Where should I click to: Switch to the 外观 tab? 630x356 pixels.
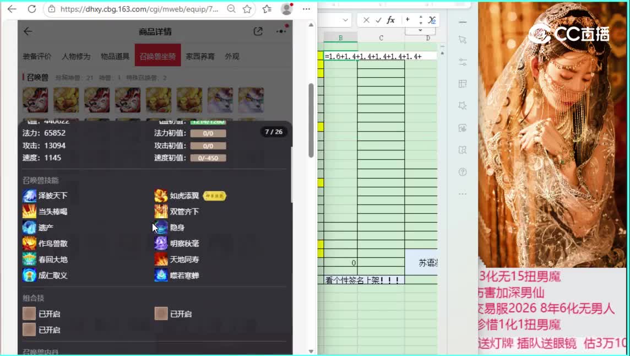click(232, 56)
